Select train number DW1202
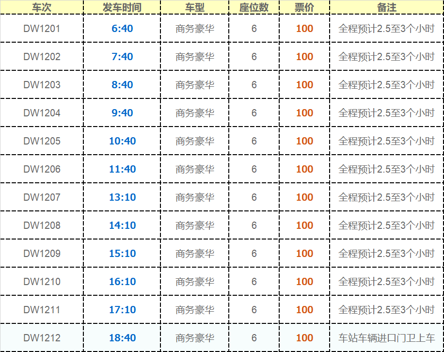Image resolution: width=444 pixels, height=352 pixels. 42,57
